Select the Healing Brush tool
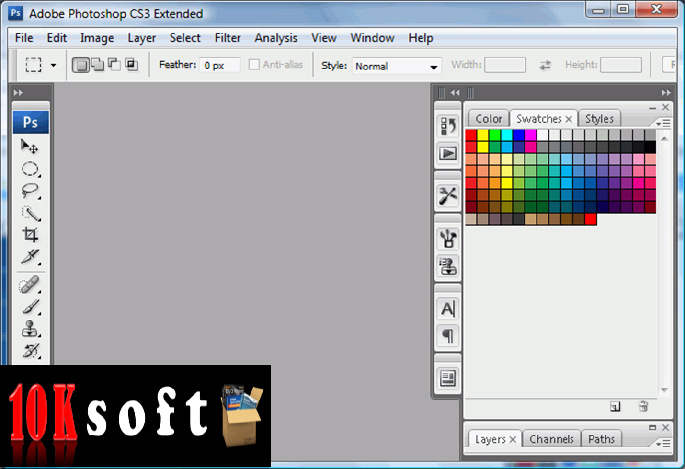 (x=30, y=285)
